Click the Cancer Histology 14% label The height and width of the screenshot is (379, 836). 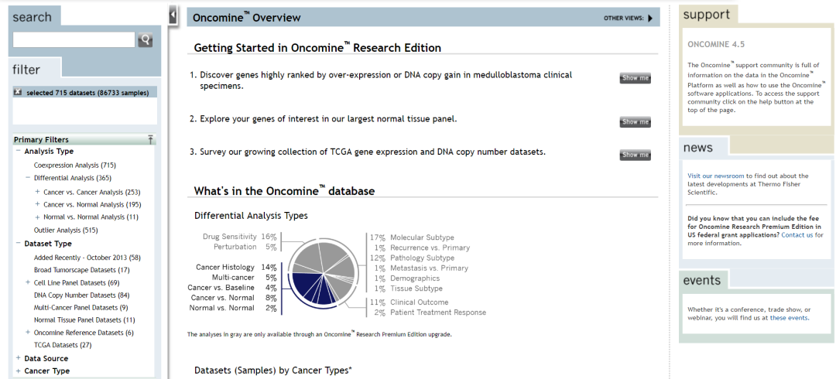point(236,268)
